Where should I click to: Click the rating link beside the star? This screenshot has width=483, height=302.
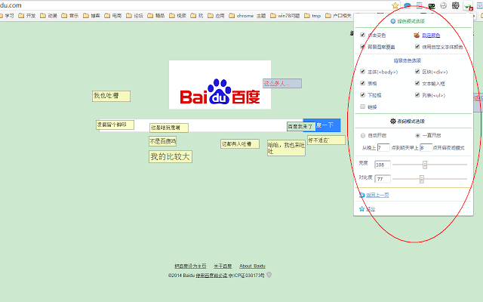[371, 209]
